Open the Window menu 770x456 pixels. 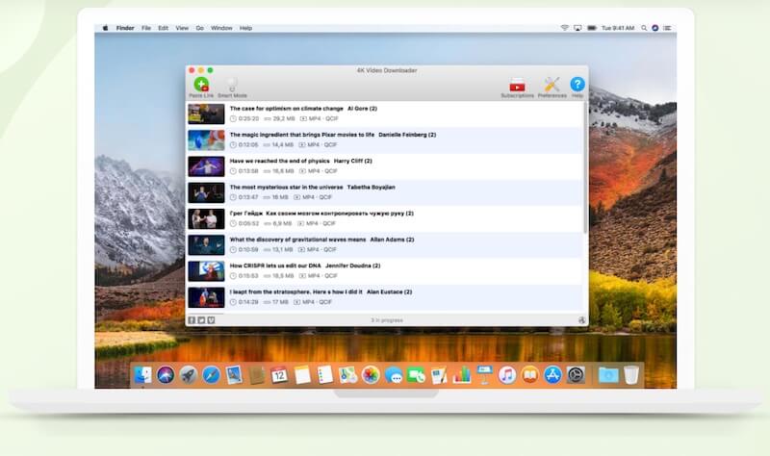[x=221, y=28]
